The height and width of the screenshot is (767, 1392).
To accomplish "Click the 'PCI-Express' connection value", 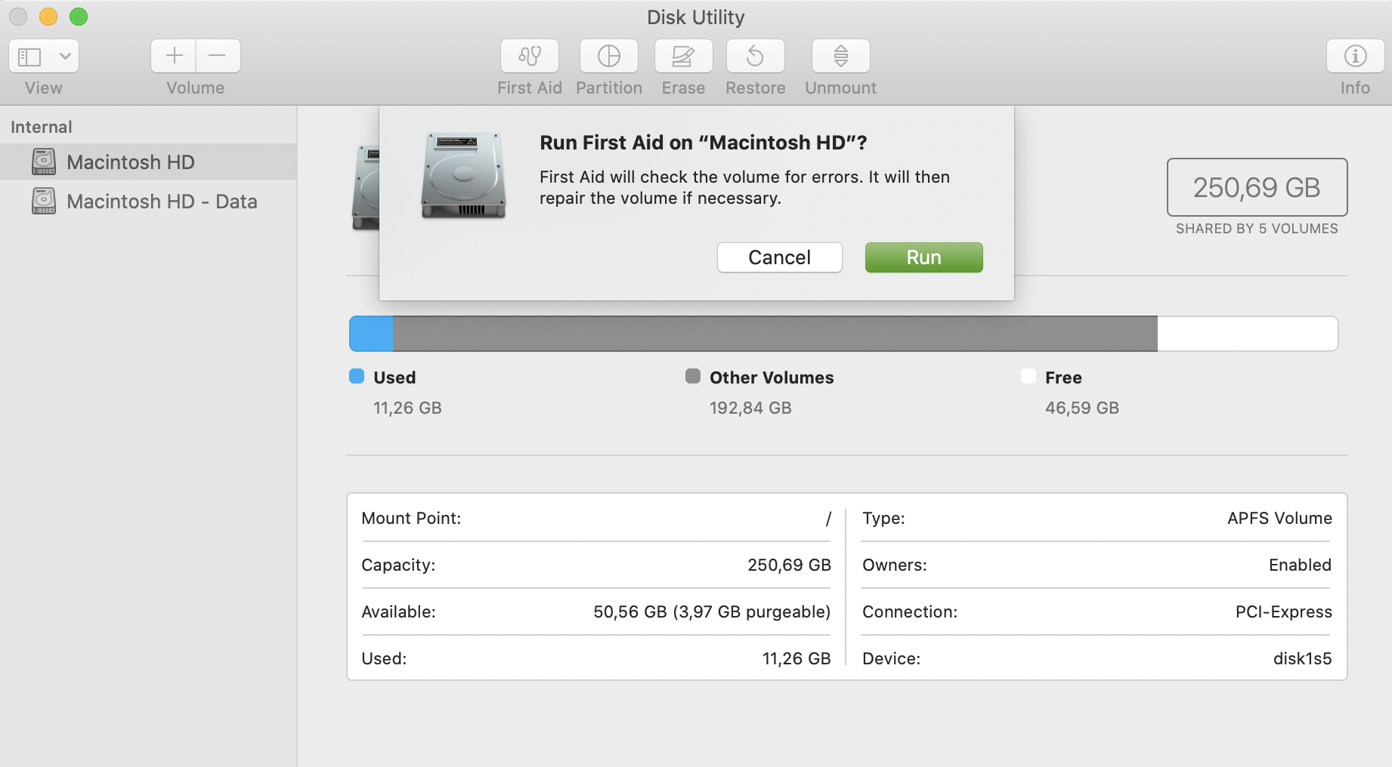I will tap(1283, 611).
